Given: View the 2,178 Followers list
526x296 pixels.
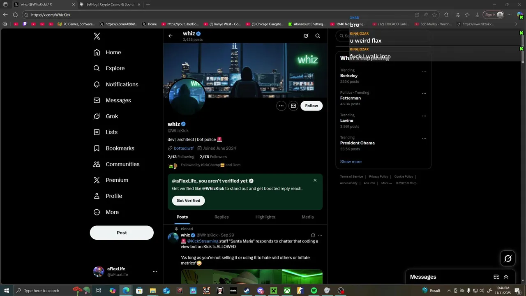Looking at the screenshot, I should pyautogui.click(x=213, y=157).
